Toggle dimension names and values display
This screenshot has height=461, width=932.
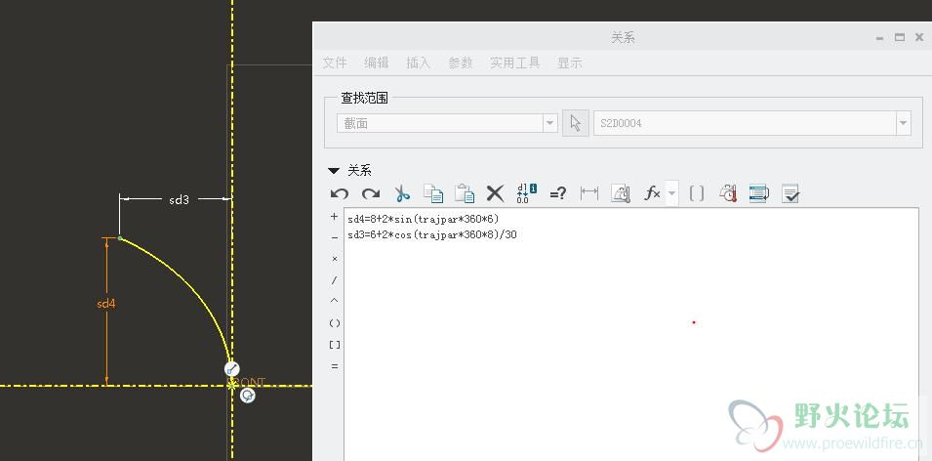(527, 193)
